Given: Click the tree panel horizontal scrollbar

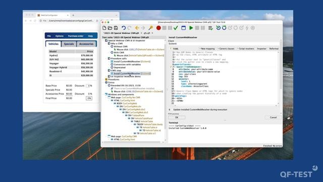Looking at the screenshot, I should coord(132,142).
